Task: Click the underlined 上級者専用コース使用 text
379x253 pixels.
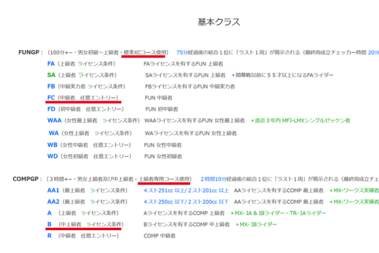Action: pos(164,179)
